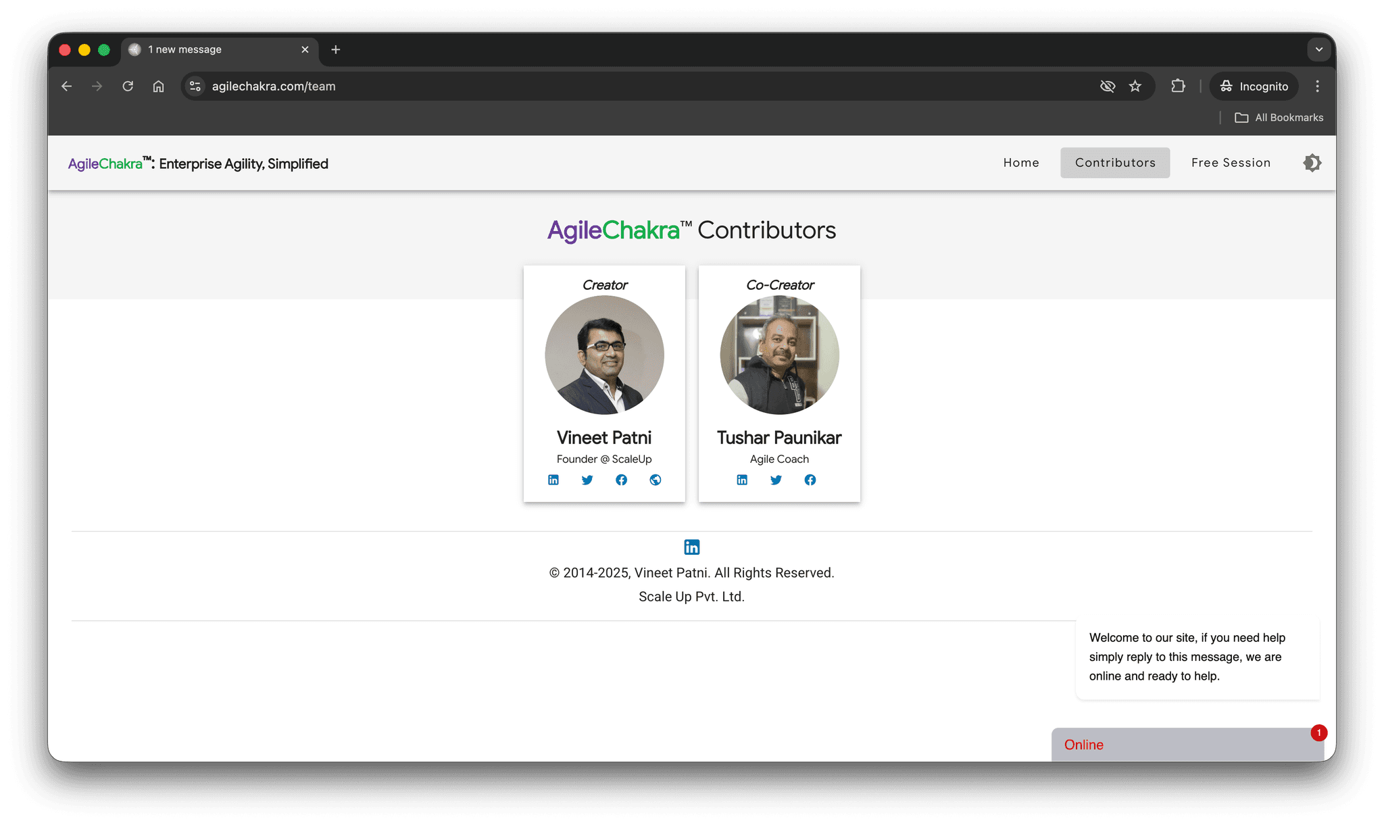Open Vineet Patni's Facebook icon
This screenshot has width=1384, height=825.
621,480
